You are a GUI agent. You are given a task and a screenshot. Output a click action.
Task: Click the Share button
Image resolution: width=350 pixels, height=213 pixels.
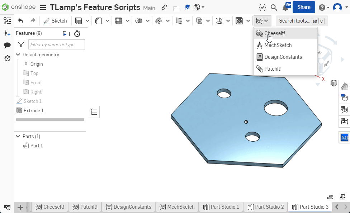304,7
